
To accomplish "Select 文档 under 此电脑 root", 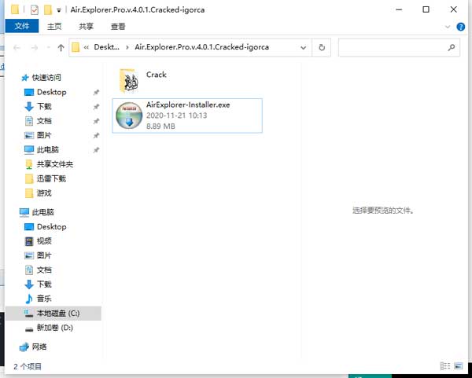I will pyautogui.click(x=44, y=270).
